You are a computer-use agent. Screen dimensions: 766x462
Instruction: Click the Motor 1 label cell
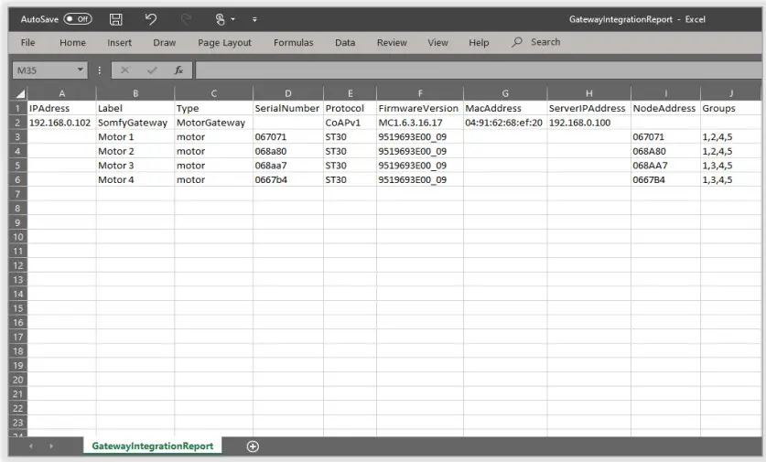(x=135, y=136)
